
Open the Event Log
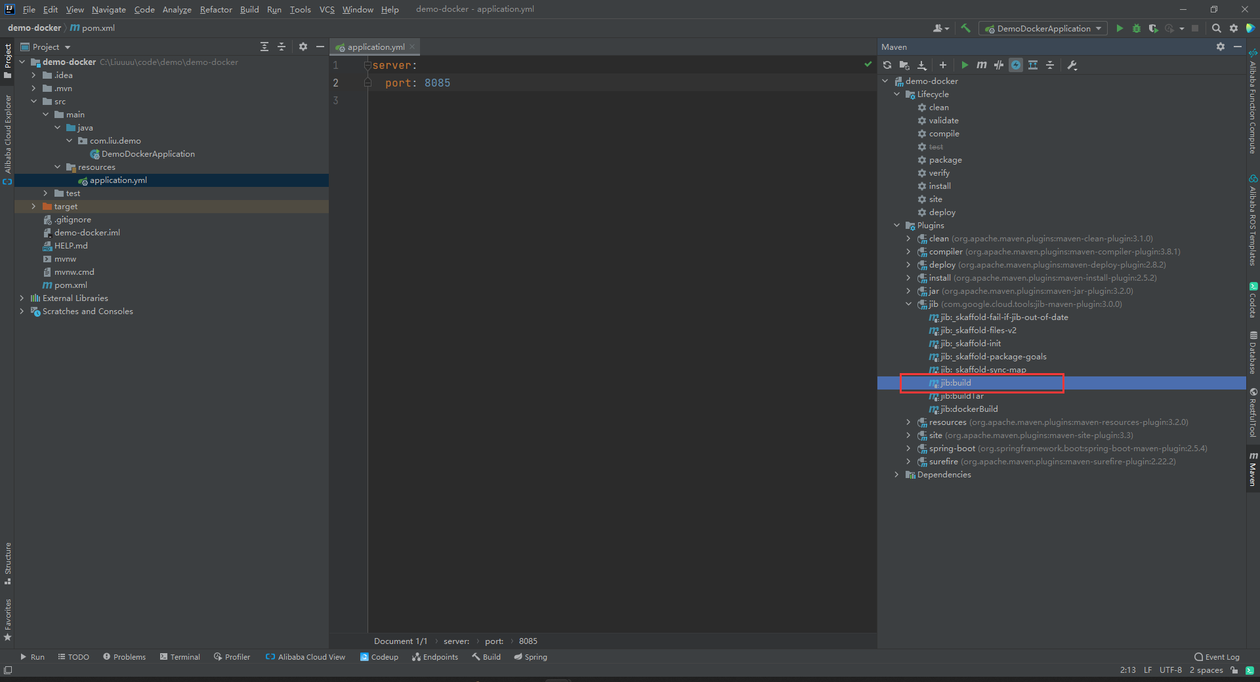coord(1217,656)
